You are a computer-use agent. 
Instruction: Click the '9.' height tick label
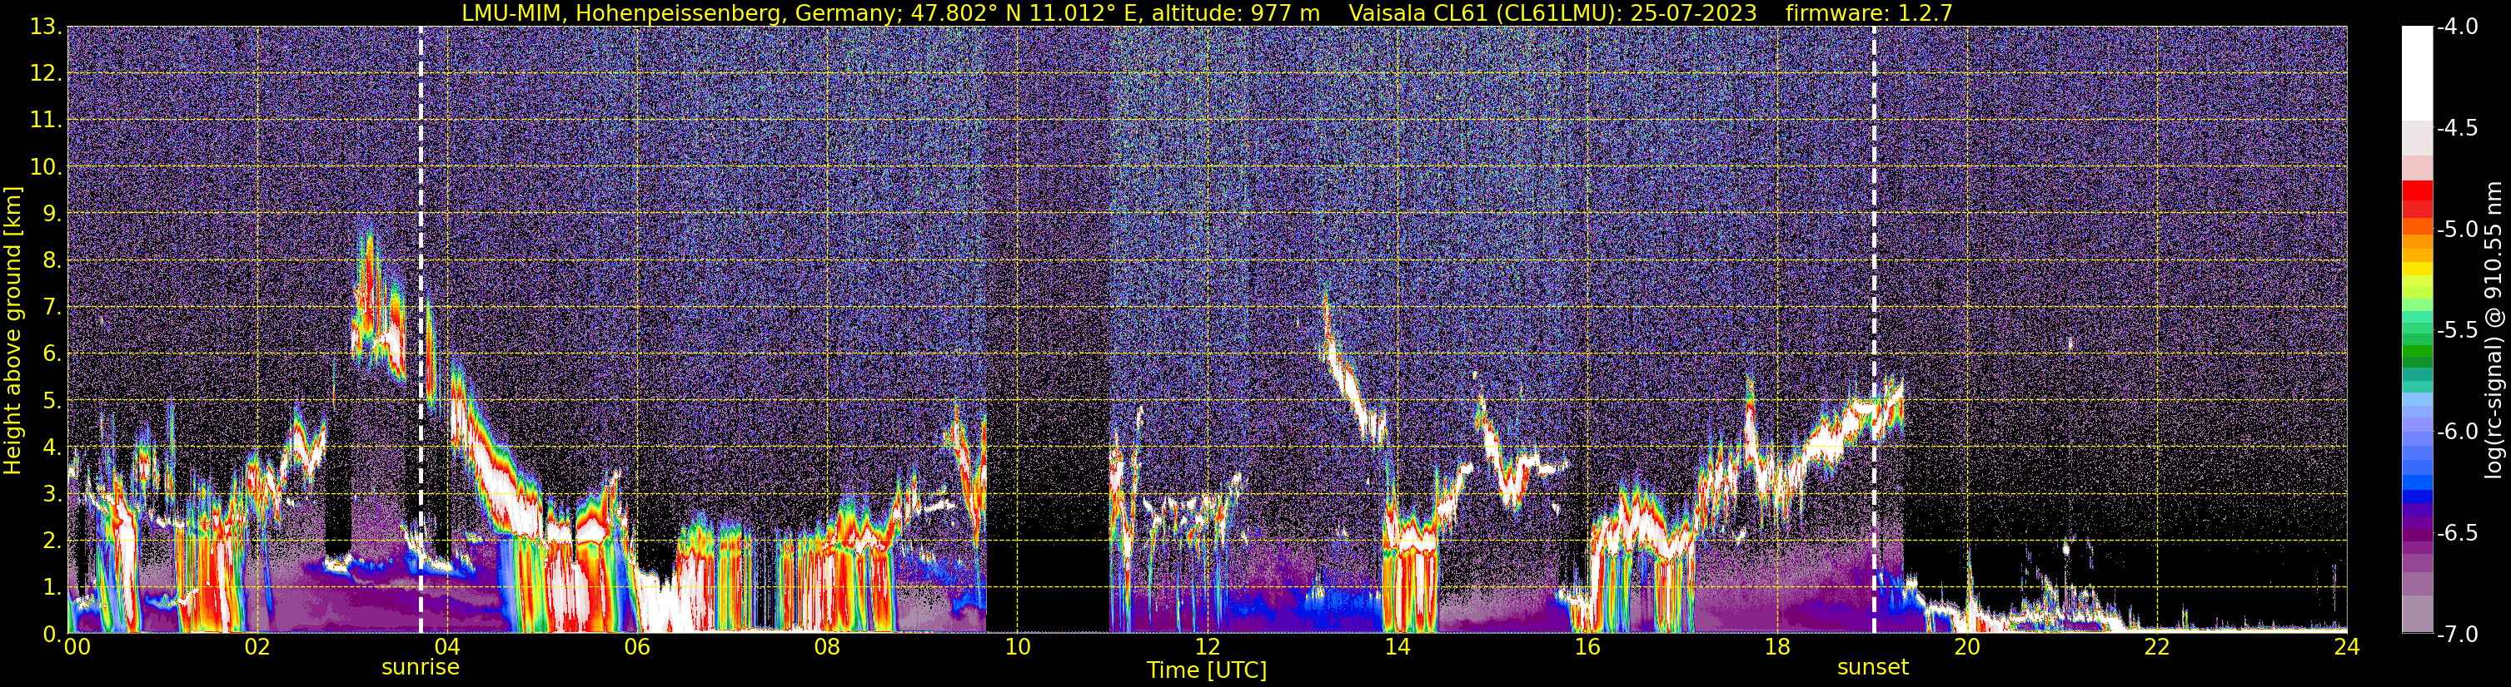[x=52, y=214]
